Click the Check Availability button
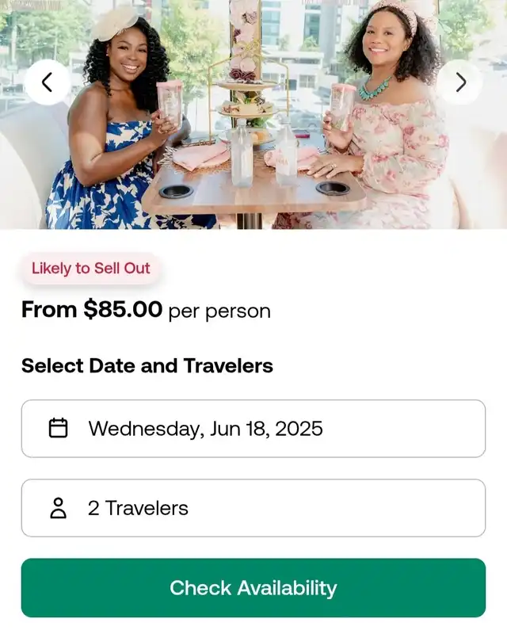The width and height of the screenshot is (507, 634). [x=253, y=588]
